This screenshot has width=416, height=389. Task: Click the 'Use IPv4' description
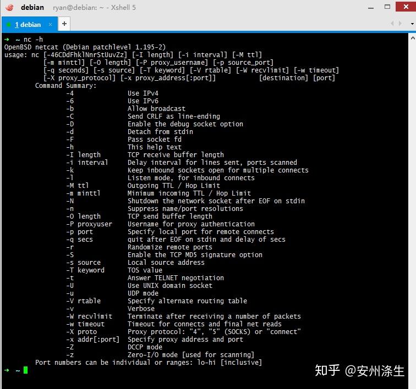click(x=143, y=93)
